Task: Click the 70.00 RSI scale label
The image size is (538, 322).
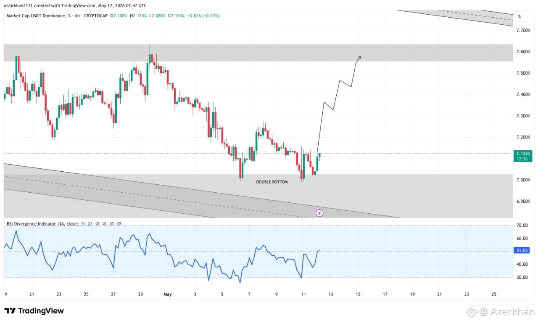Action: point(522,225)
